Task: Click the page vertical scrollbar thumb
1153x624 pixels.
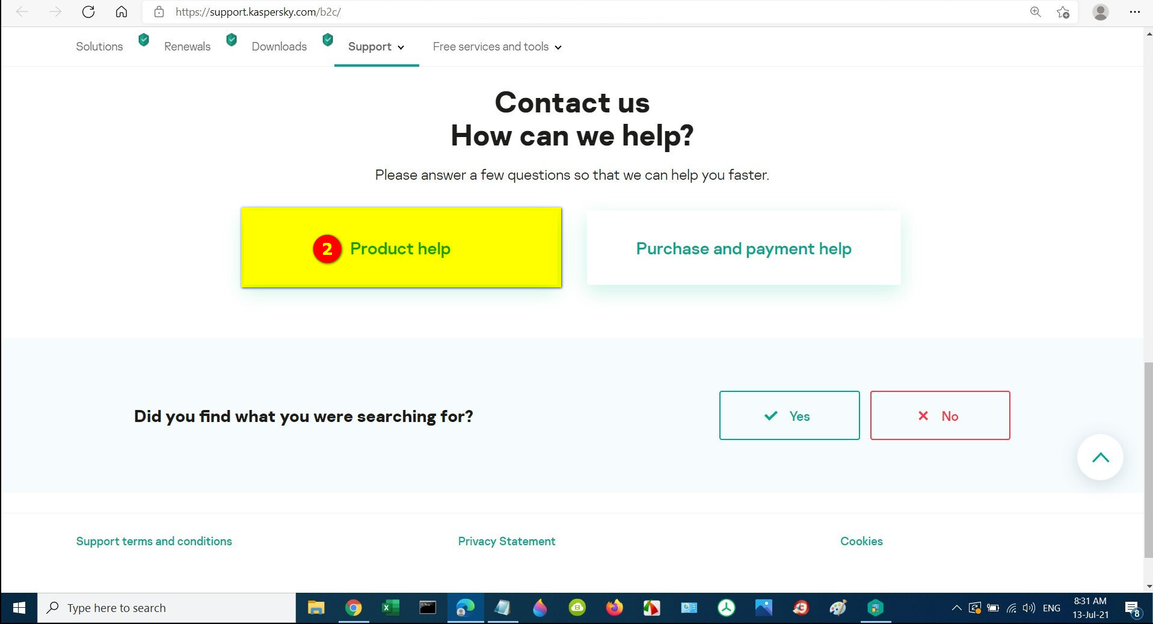Action: click(1148, 460)
